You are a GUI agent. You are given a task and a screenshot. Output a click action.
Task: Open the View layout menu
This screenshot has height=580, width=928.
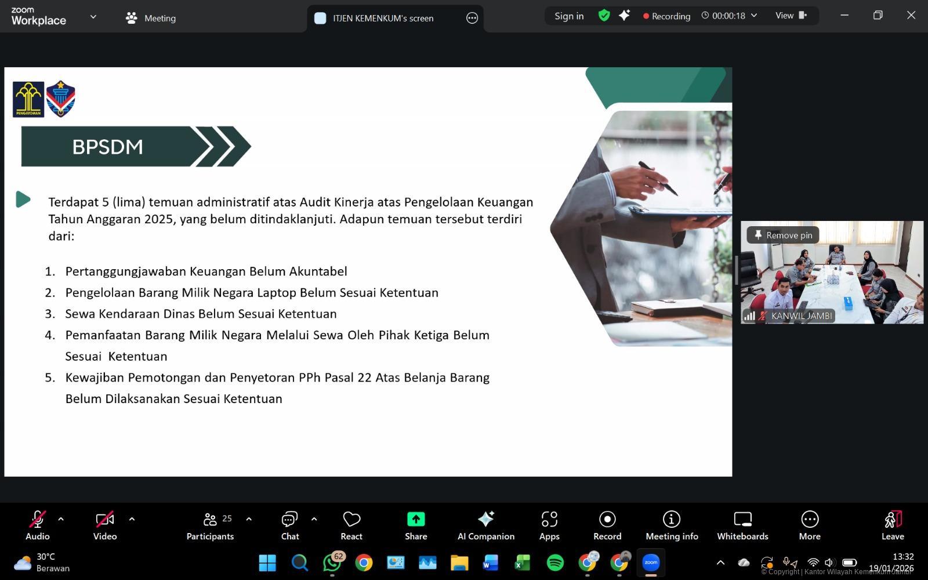click(791, 16)
